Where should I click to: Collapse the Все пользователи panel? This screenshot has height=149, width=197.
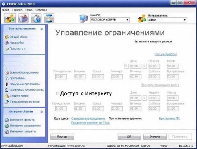click(42, 29)
